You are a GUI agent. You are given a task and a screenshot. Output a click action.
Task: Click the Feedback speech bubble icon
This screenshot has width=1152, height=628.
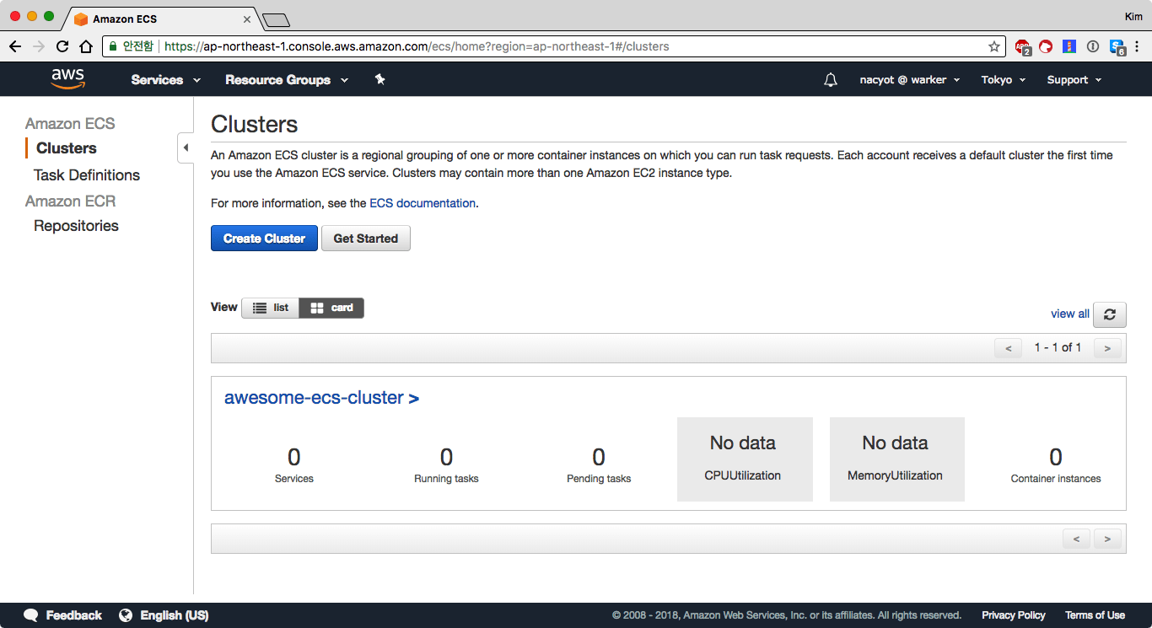(31, 615)
